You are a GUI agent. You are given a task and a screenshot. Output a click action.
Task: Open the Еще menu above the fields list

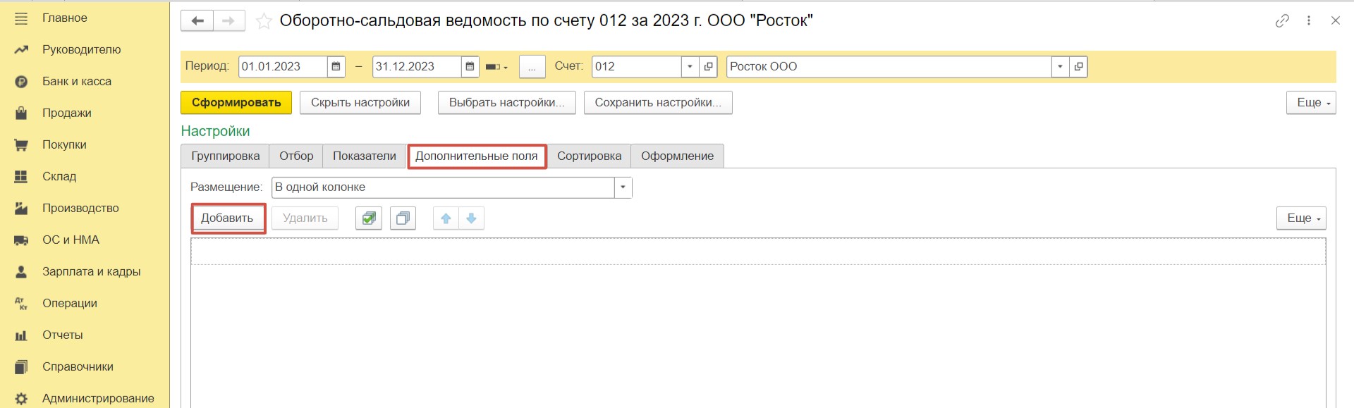click(1301, 218)
